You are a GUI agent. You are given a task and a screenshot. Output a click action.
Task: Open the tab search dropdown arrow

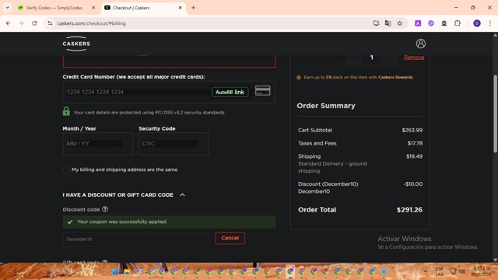[7, 8]
